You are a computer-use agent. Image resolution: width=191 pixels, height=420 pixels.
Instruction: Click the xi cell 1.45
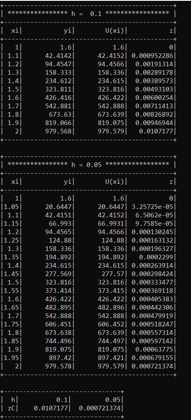point(11,274)
